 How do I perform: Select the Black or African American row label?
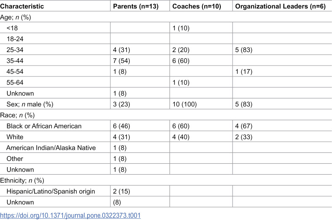tap(44, 126)
